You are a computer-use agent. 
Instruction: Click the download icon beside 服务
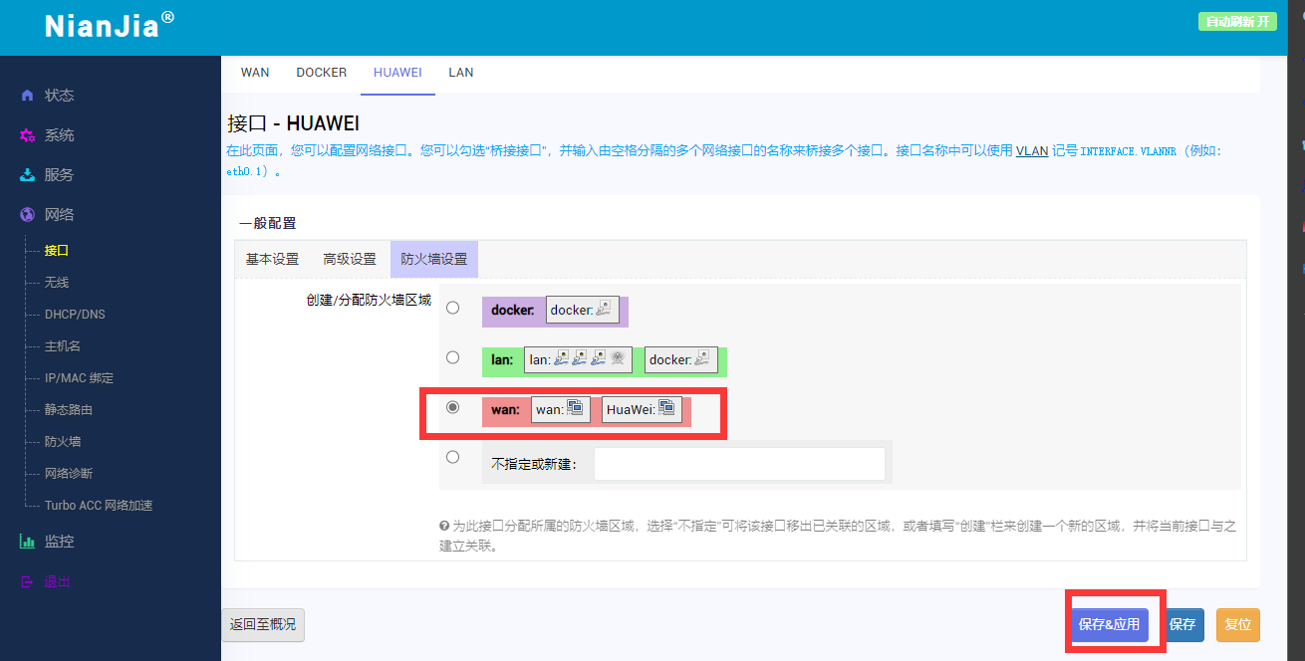pyautogui.click(x=28, y=175)
